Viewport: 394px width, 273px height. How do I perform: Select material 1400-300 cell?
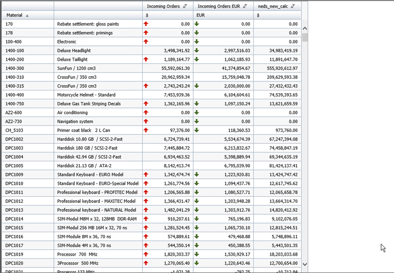(x=28, y=68)
